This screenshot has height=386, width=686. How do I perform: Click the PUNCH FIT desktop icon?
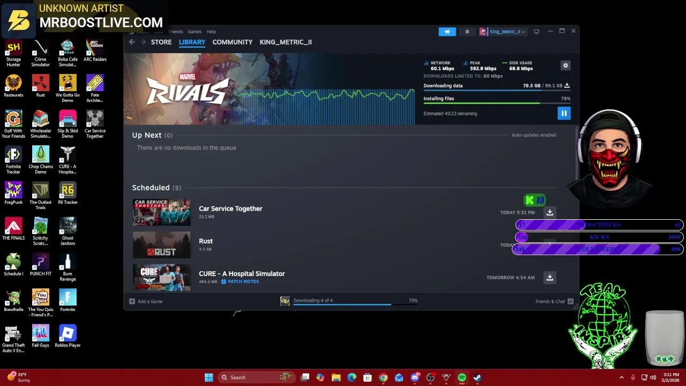(40, 265)
